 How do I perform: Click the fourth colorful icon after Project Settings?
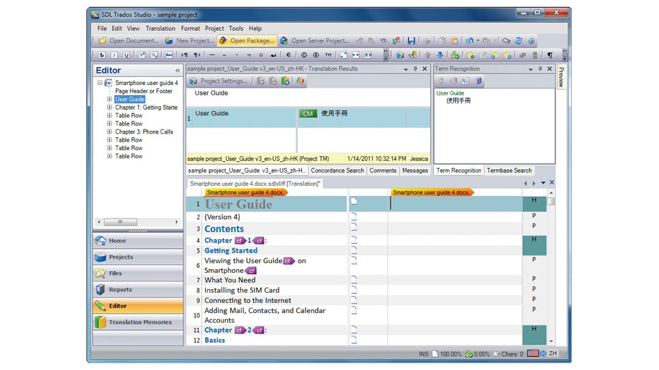pyautogui.click(x=300, y=81)
